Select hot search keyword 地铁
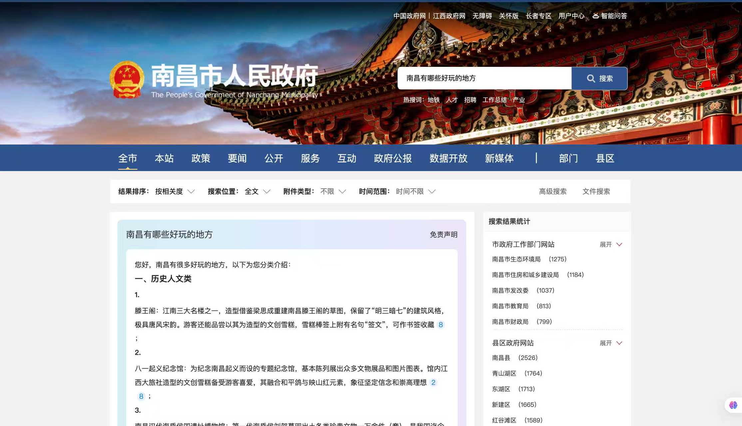The height and width of the screenshot is (426, 742). (434, 100)
